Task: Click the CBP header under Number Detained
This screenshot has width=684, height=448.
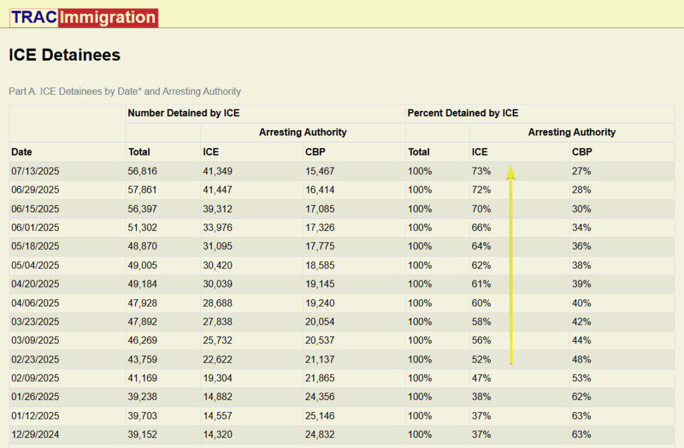Action: pyautogui.click(x=315, y=152)
